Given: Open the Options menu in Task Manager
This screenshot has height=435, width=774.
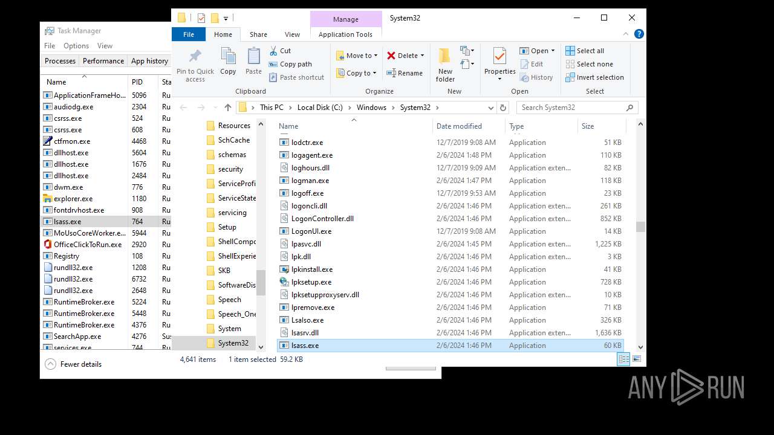Looking at the screenshot, I should 76,46.
